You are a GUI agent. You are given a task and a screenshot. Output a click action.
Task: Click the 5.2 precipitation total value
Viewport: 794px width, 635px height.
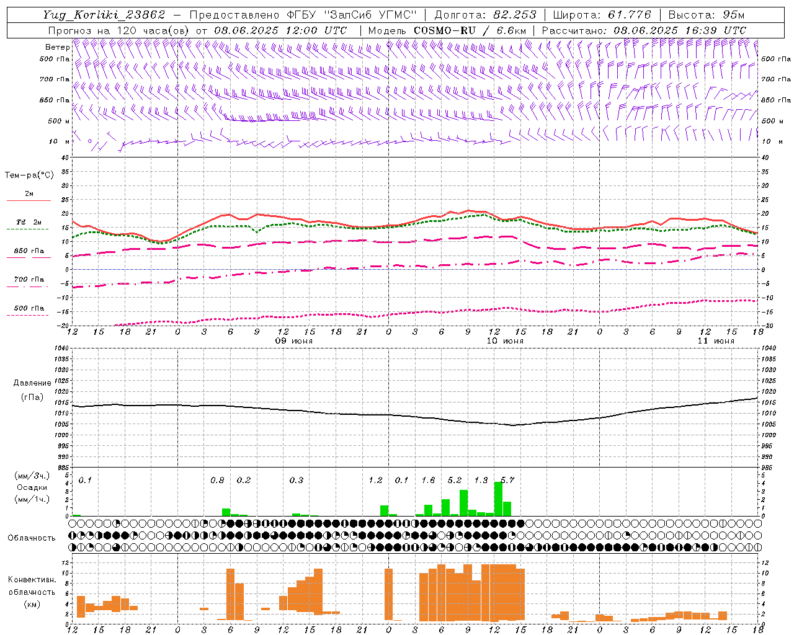pyautogui.click(x=455, y=480)
